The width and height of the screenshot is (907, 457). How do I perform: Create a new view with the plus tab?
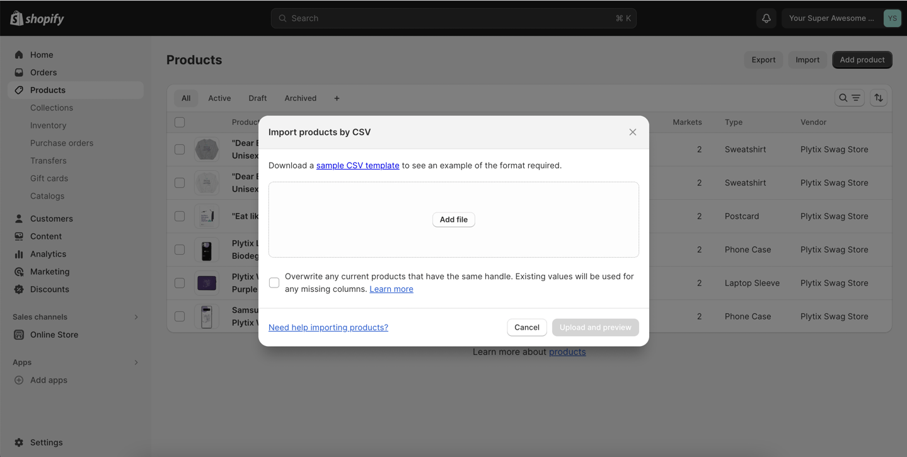click(x=336, y=98)
